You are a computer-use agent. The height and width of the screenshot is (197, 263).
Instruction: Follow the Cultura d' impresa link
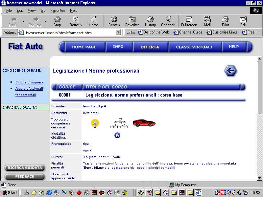tap(29, 82)
